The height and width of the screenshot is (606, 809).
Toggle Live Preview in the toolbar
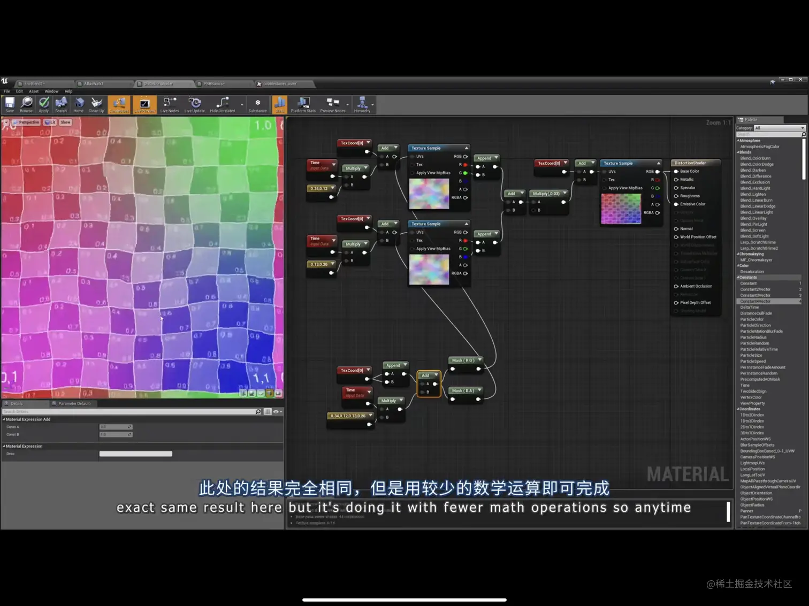(144, 104)
